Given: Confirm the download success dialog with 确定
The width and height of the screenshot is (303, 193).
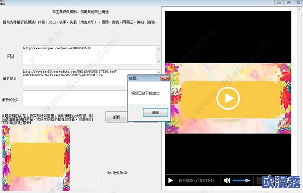Looking at the screenshot, I should [156, 113].
